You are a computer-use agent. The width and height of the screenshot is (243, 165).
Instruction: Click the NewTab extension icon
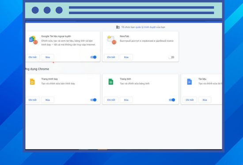click(112, 40)
